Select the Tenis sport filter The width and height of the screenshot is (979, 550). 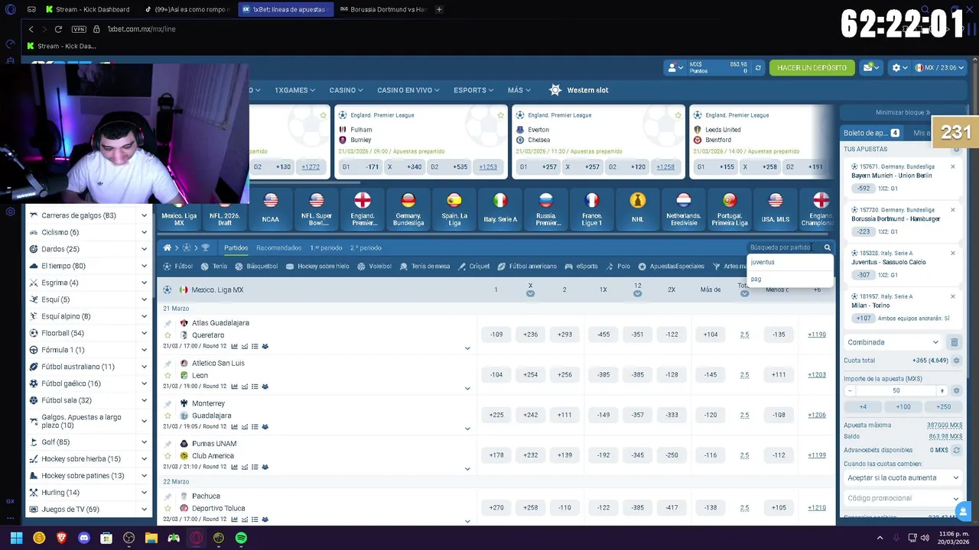pyautogui.click(x=214, y=267)
